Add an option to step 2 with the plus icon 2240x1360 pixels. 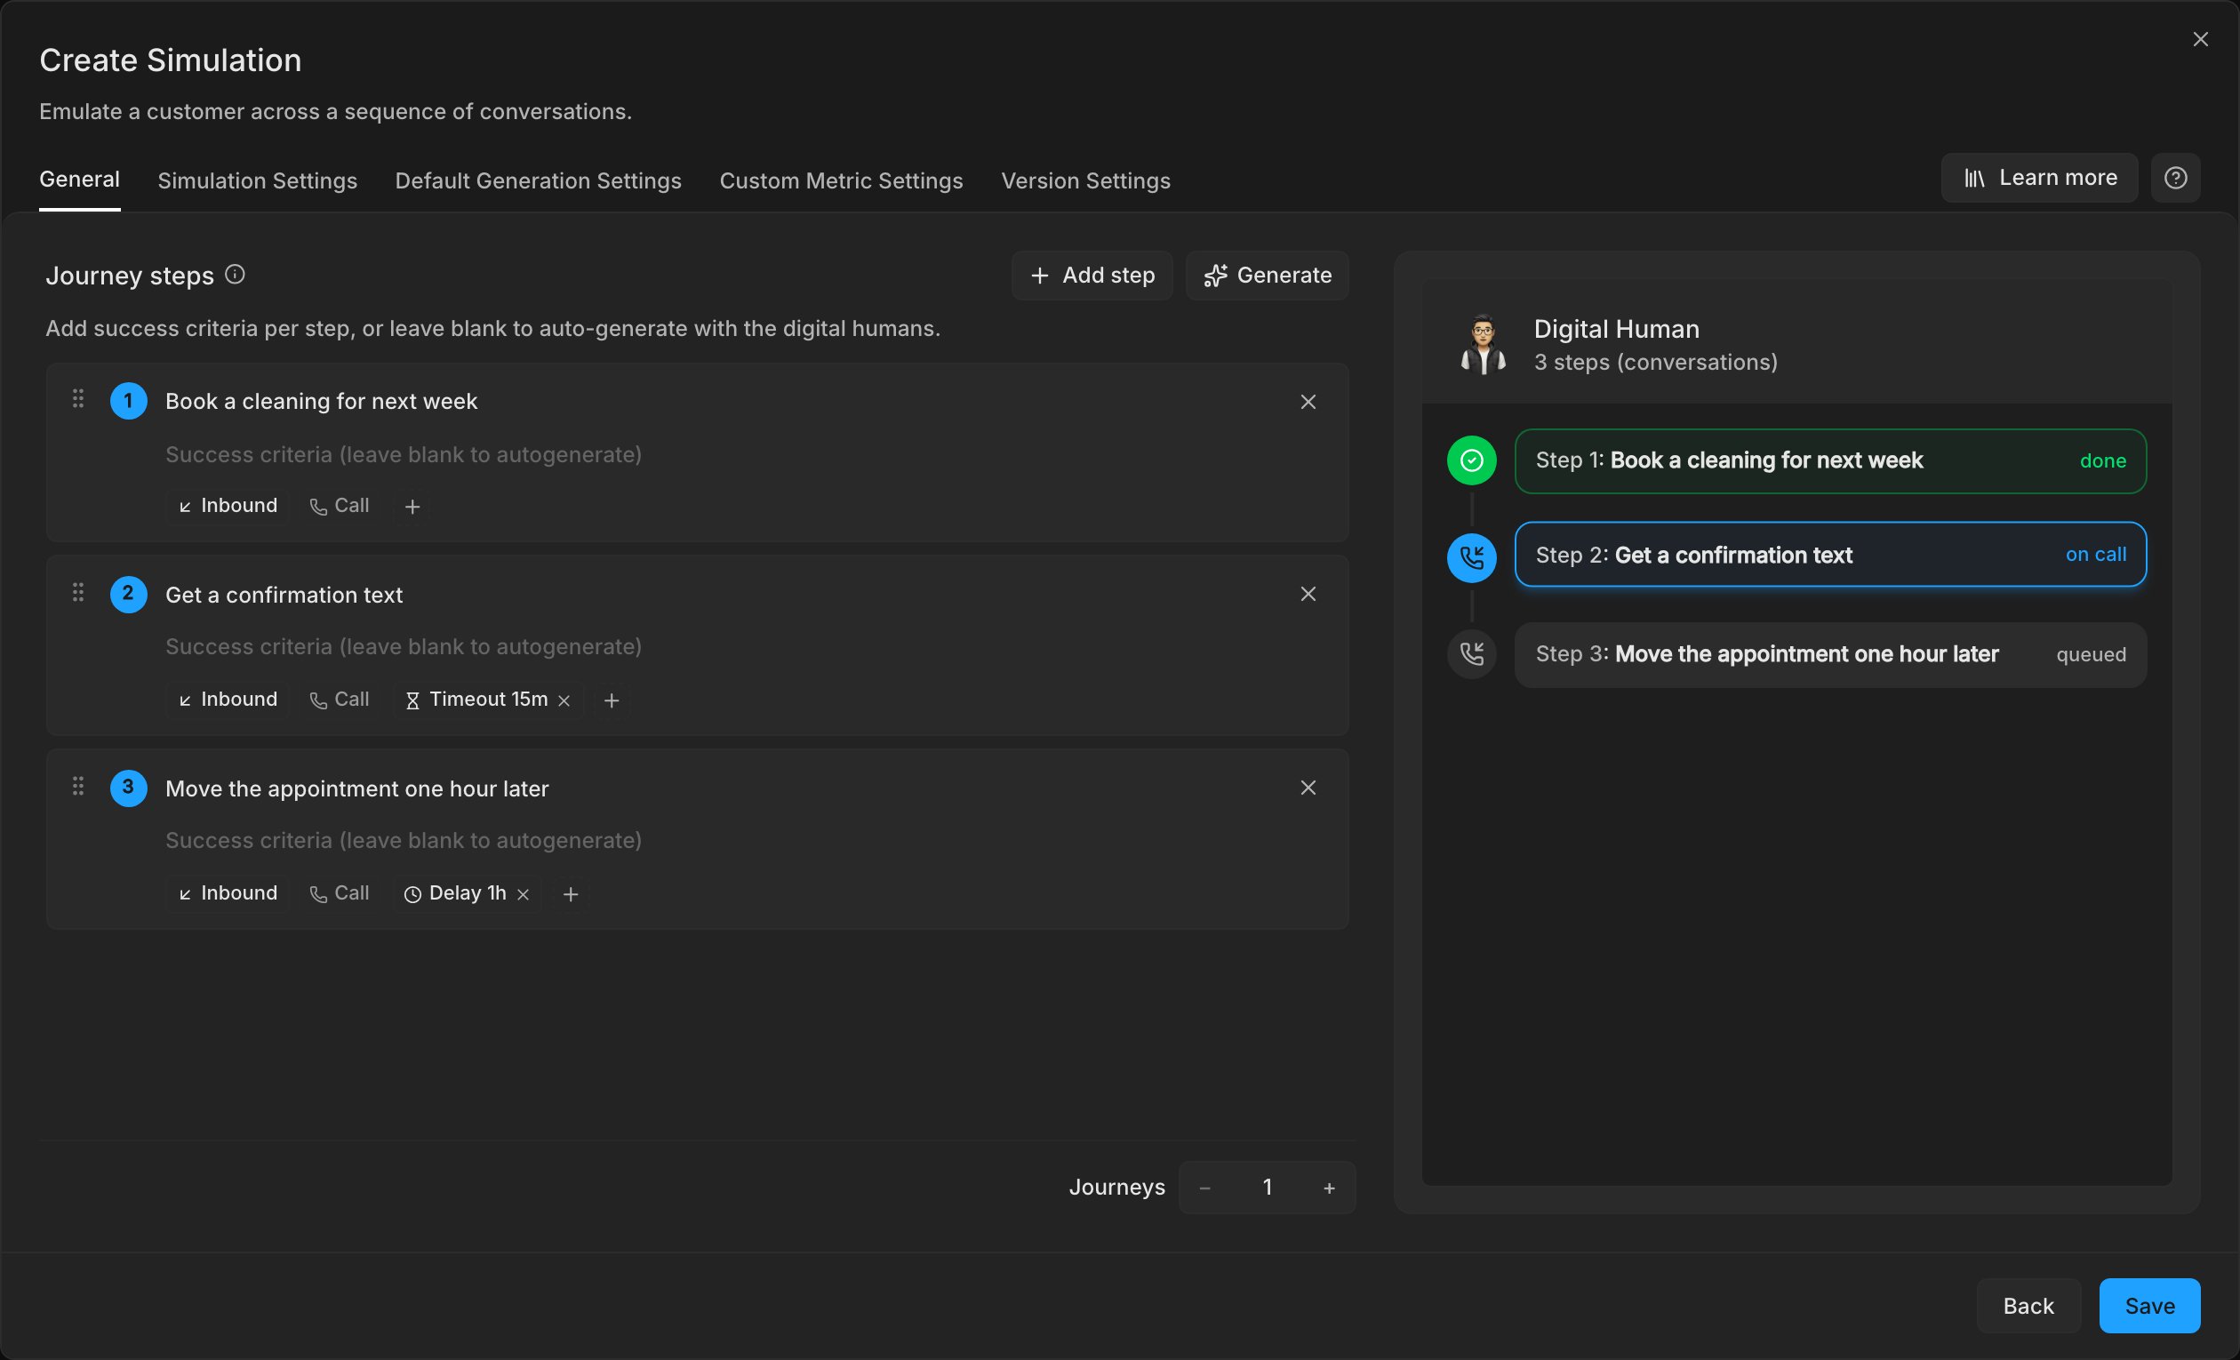[x=611, y=700]
